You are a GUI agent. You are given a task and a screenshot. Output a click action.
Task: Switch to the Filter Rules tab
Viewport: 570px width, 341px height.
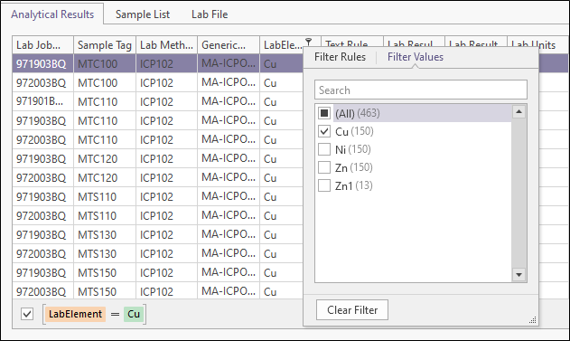[340, 57]
